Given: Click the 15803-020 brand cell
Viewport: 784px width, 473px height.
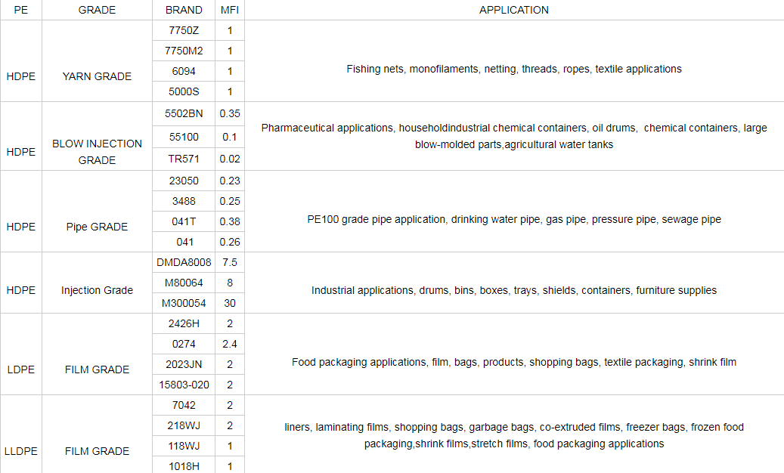Looking at the screenshot, I should [x=183, y=385].
